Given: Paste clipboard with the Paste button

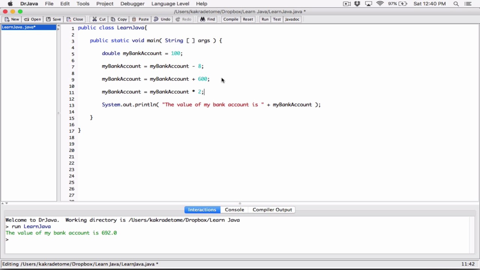Looking at the screenshot, I should tap(140, 19).
